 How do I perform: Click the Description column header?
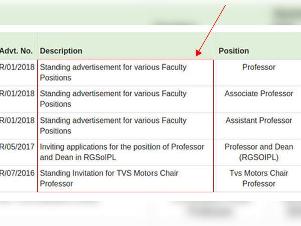pyautogui.click(x=61, y=51)
